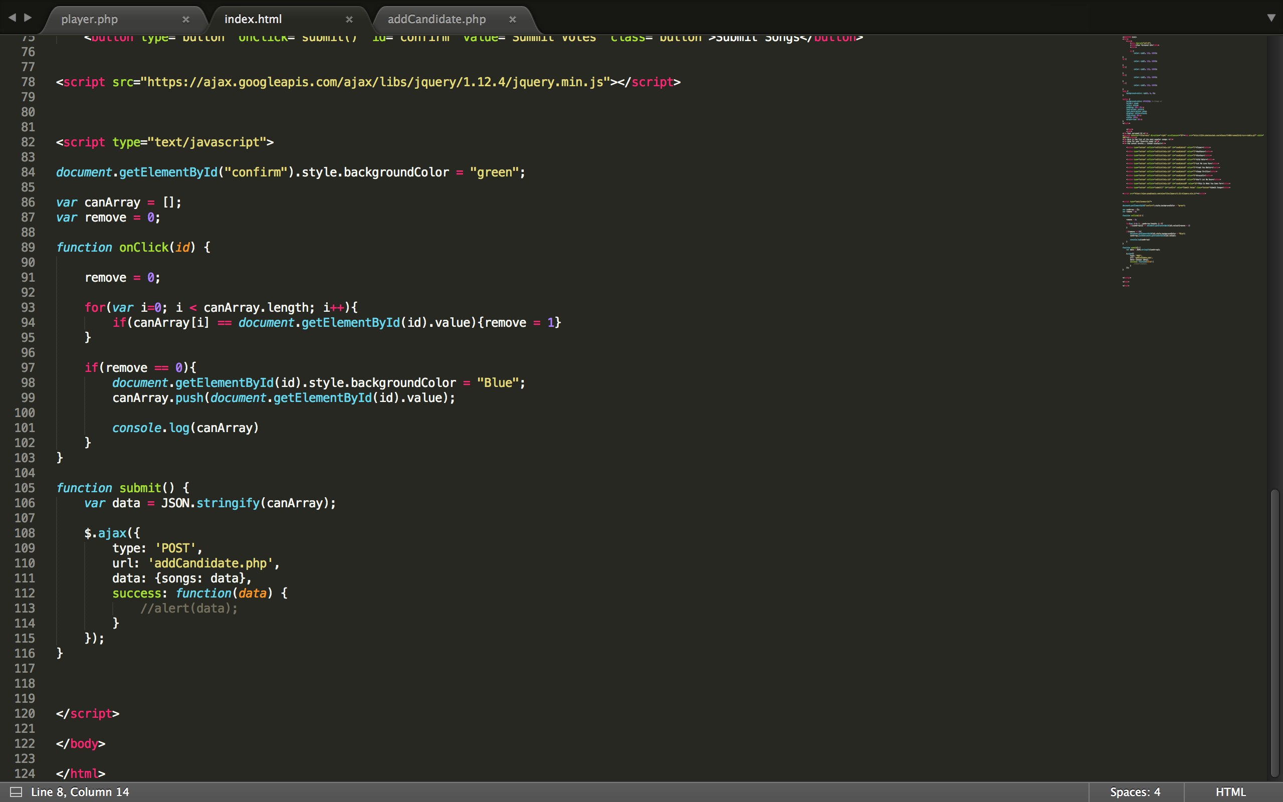Close the player.php tab with its x icon
This screenshot has height=802, width=1283.
186,19
